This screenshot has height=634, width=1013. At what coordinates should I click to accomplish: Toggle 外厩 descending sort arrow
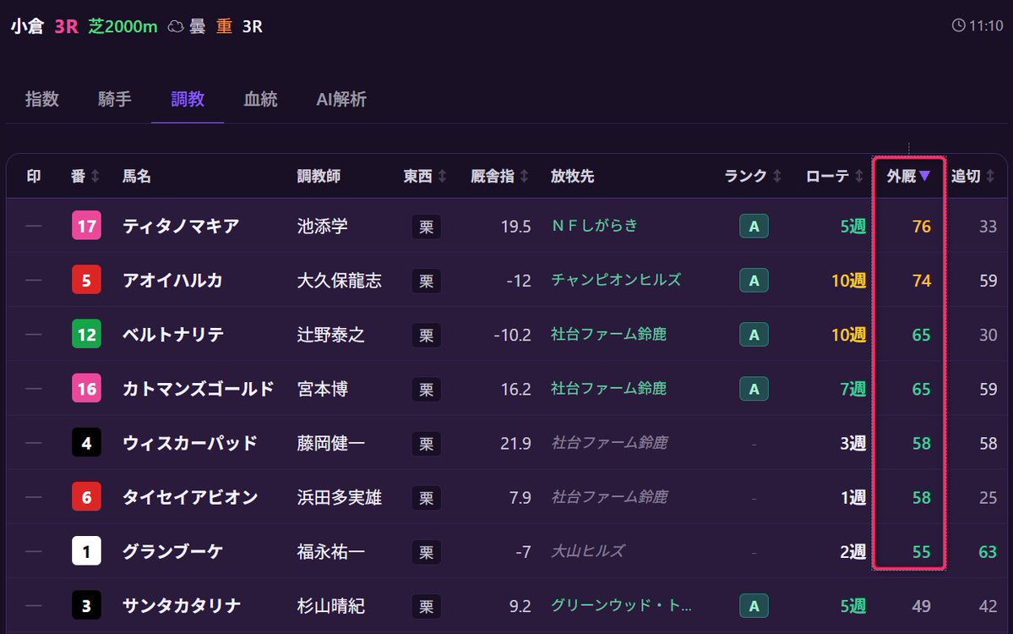[924, 176]
